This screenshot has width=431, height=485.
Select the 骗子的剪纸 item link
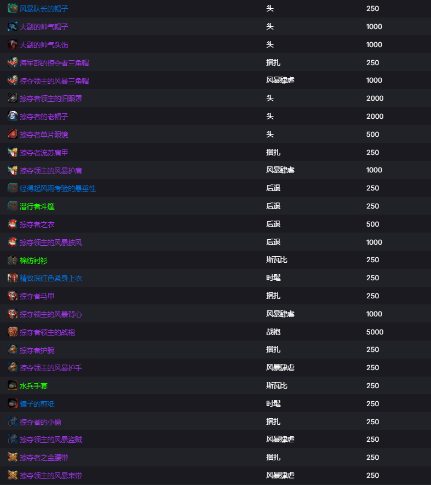[37, 403]
